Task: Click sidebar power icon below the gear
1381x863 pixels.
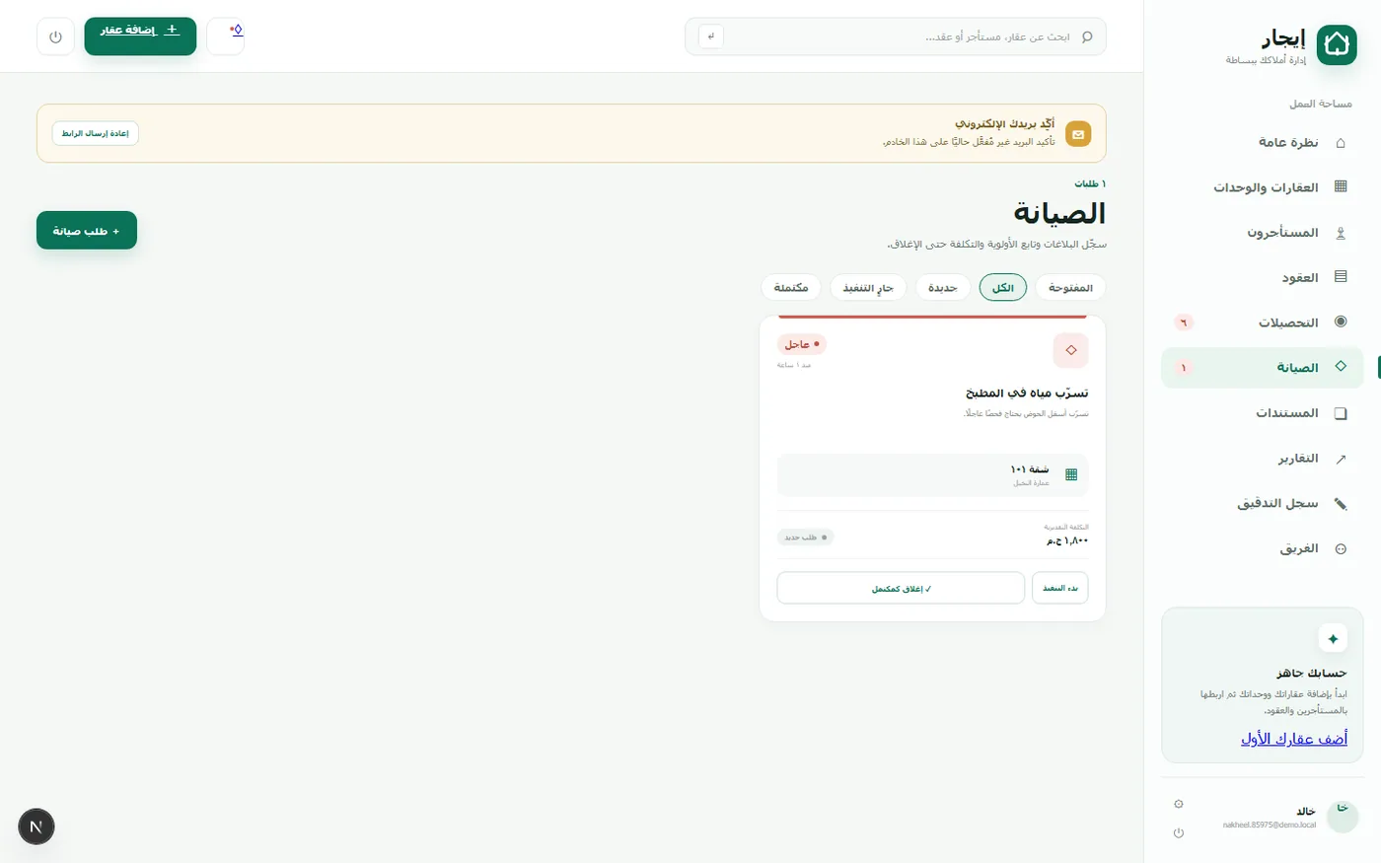Action: [x=1179, y=833]
